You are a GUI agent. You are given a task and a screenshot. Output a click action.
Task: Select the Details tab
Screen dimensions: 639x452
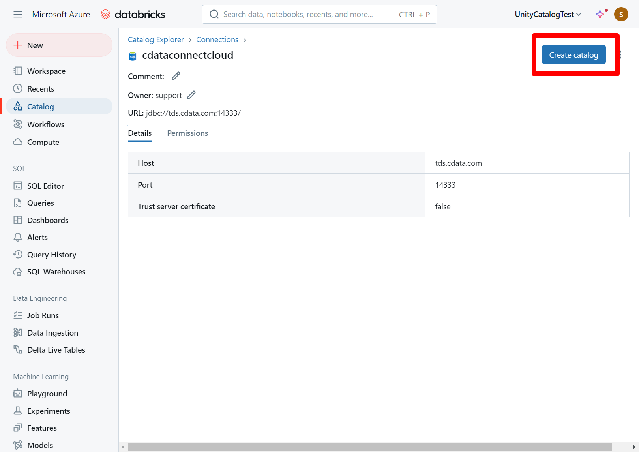click(140, 133)
